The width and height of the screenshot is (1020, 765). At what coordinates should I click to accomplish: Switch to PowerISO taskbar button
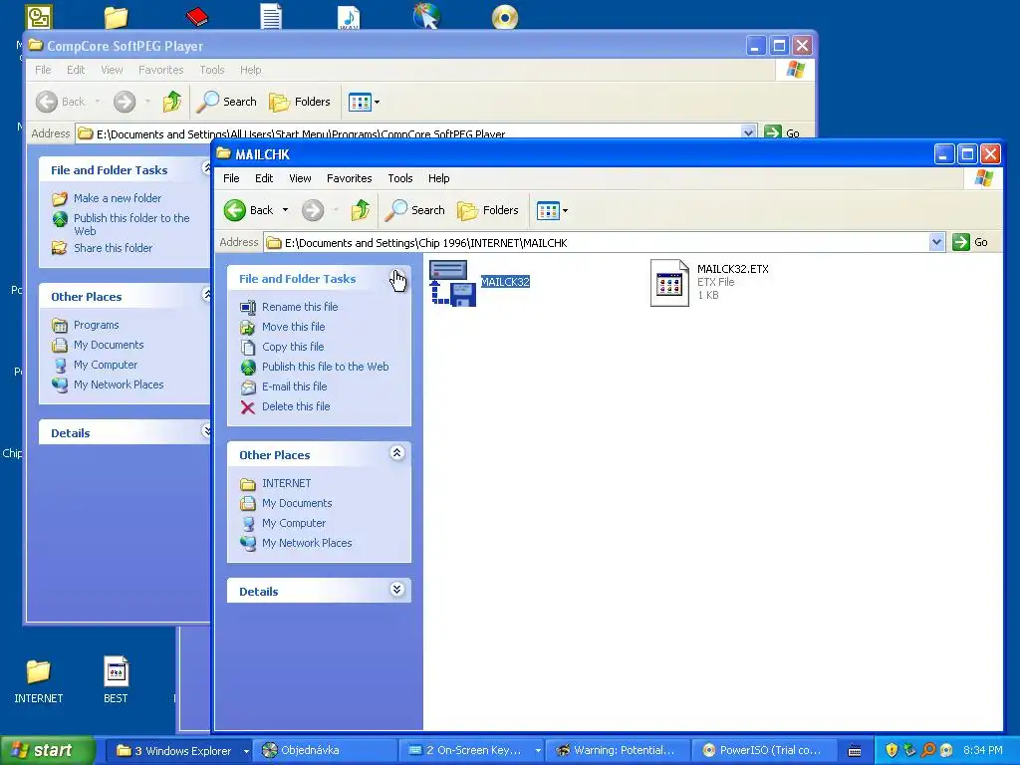point(762,751)
